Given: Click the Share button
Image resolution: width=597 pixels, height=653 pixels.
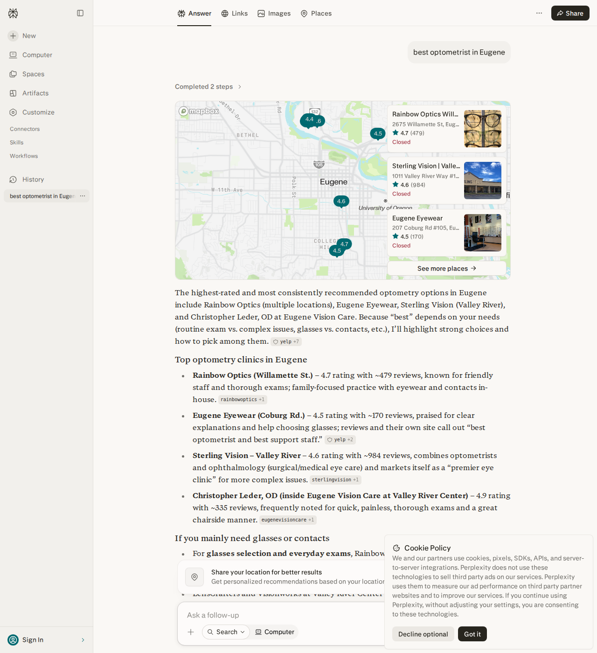Looking at the screenshot, I should [570, 13].
